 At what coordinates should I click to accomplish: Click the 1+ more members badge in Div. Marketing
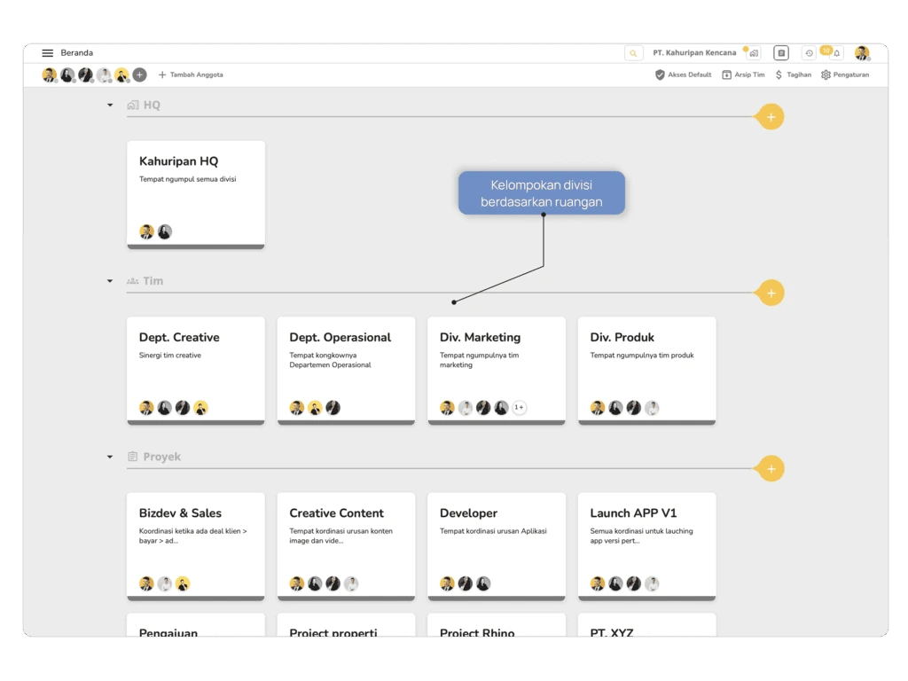point(520,408)
